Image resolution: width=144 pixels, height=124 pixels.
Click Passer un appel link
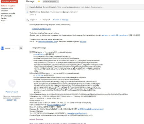click(x=12, y=92)
